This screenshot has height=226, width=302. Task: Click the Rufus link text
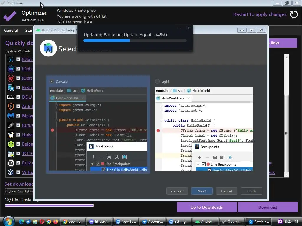(x=27, y=125)
